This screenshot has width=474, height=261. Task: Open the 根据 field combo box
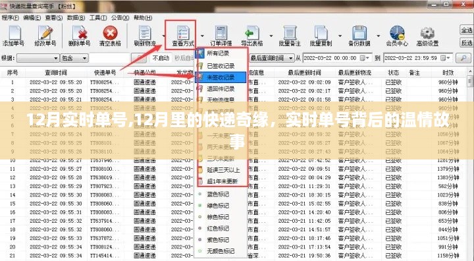tap(38, 58)
